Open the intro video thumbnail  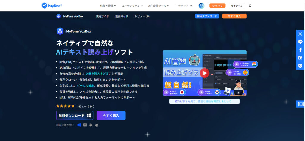205,73
